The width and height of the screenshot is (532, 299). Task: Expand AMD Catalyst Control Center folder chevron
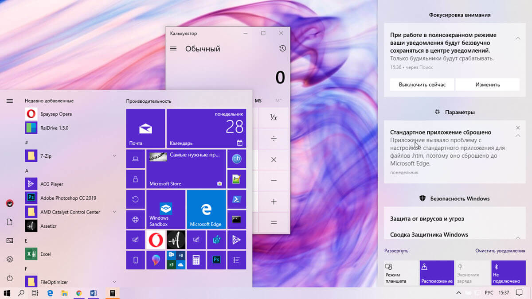[x=114, y=212]
